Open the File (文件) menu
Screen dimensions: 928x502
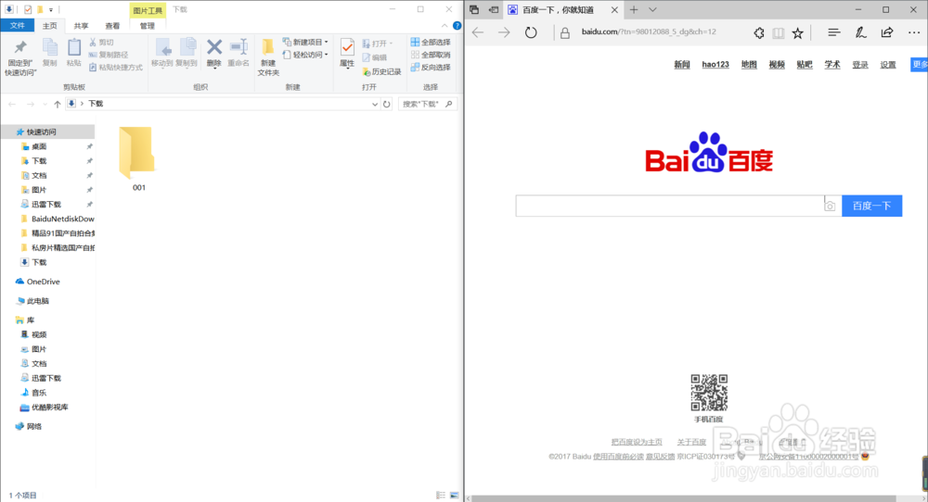(18, 25)
